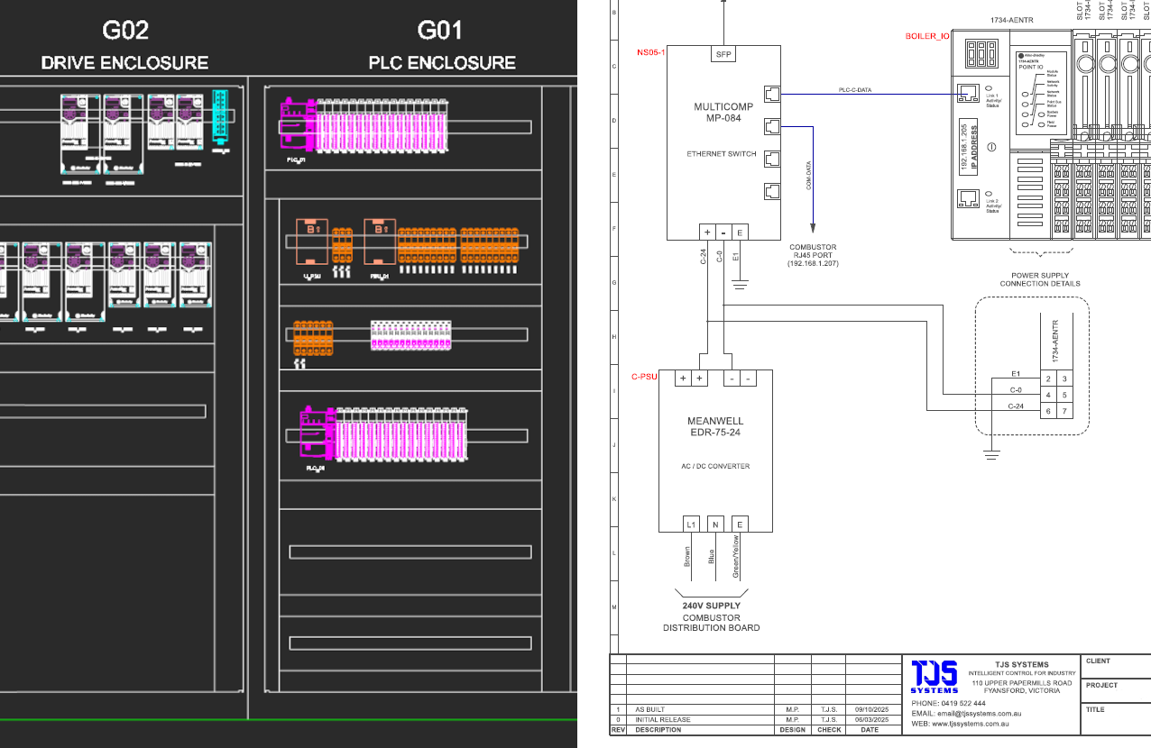This screenshot has width=1151, height=748.
Task: Click the Link 2 Ethernet port on 1734-AENTR
Action: tap(968, 199)
